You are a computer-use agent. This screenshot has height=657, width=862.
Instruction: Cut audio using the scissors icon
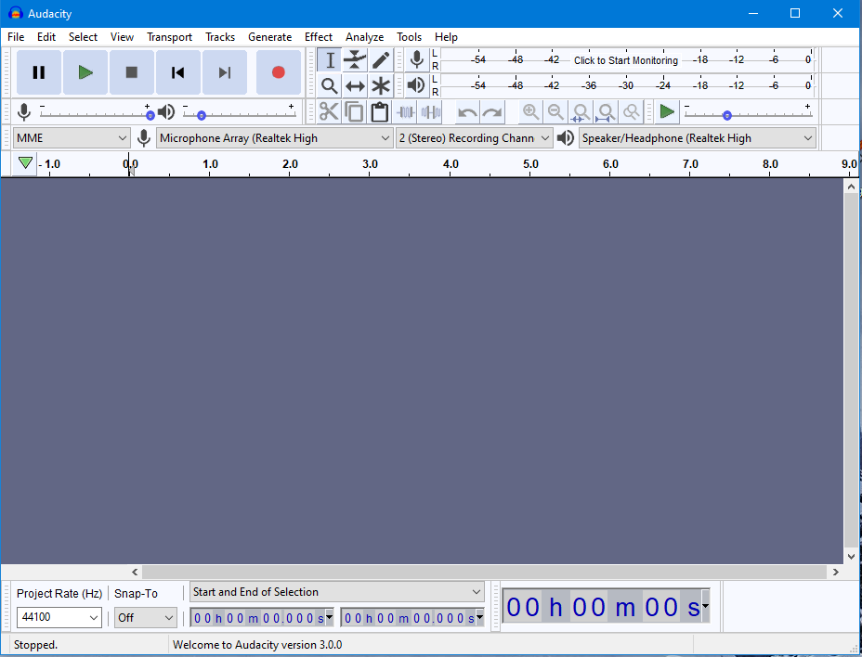click(x=329, y=111)
